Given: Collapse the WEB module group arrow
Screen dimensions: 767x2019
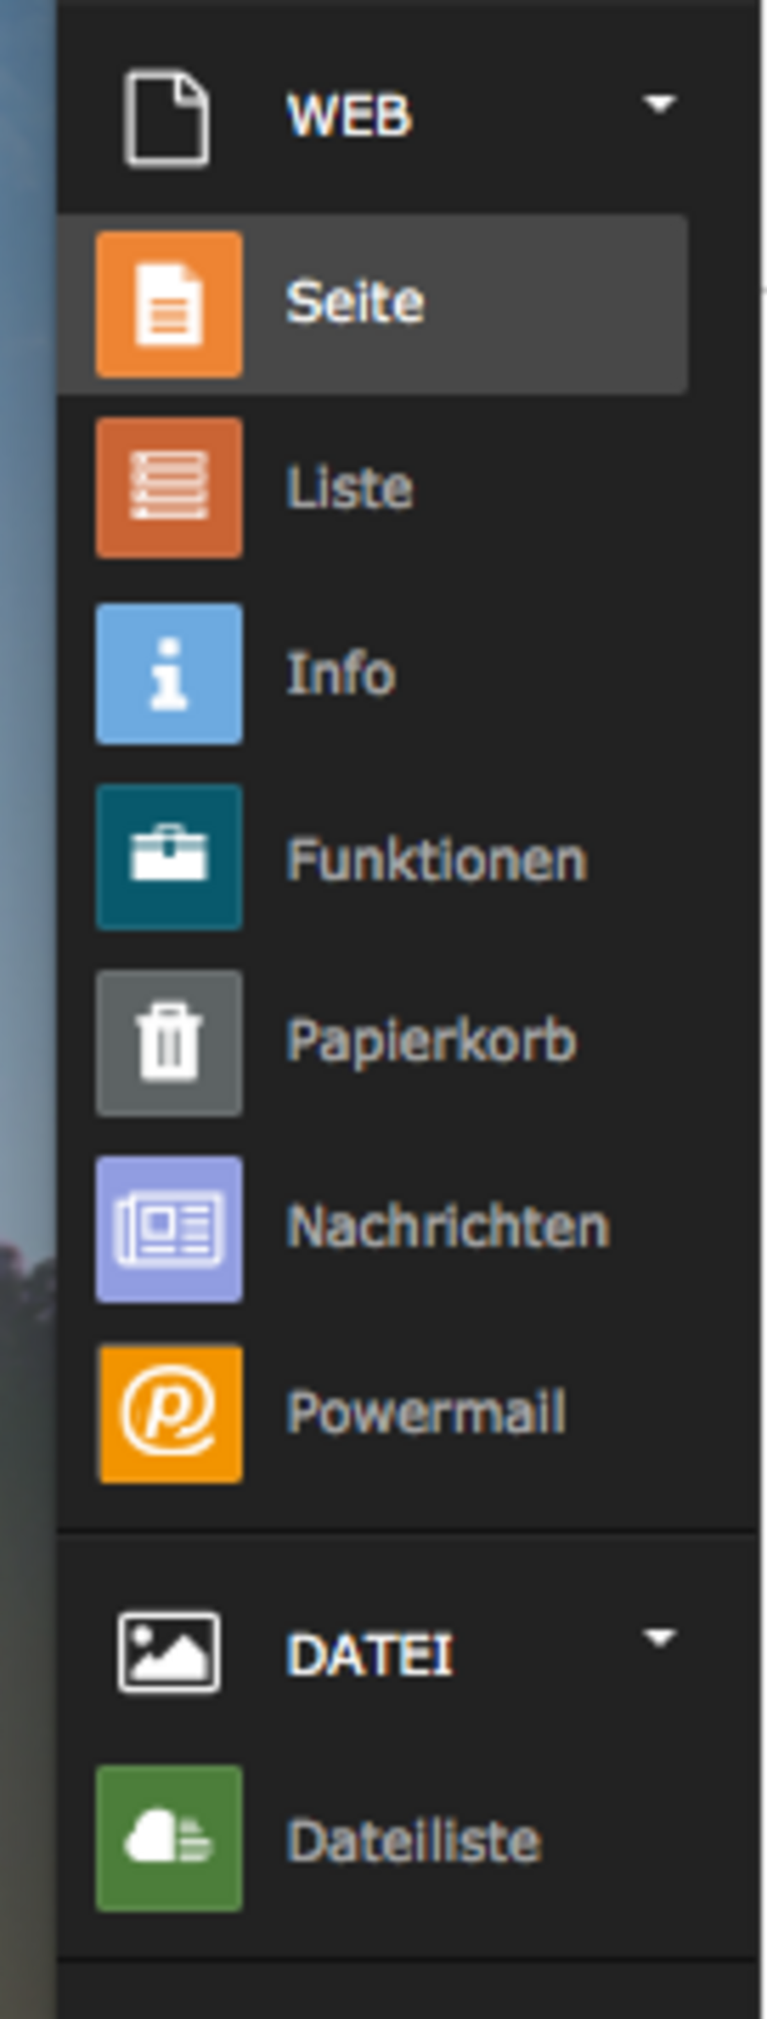Looking at the screenshot, I should (659, 104).
